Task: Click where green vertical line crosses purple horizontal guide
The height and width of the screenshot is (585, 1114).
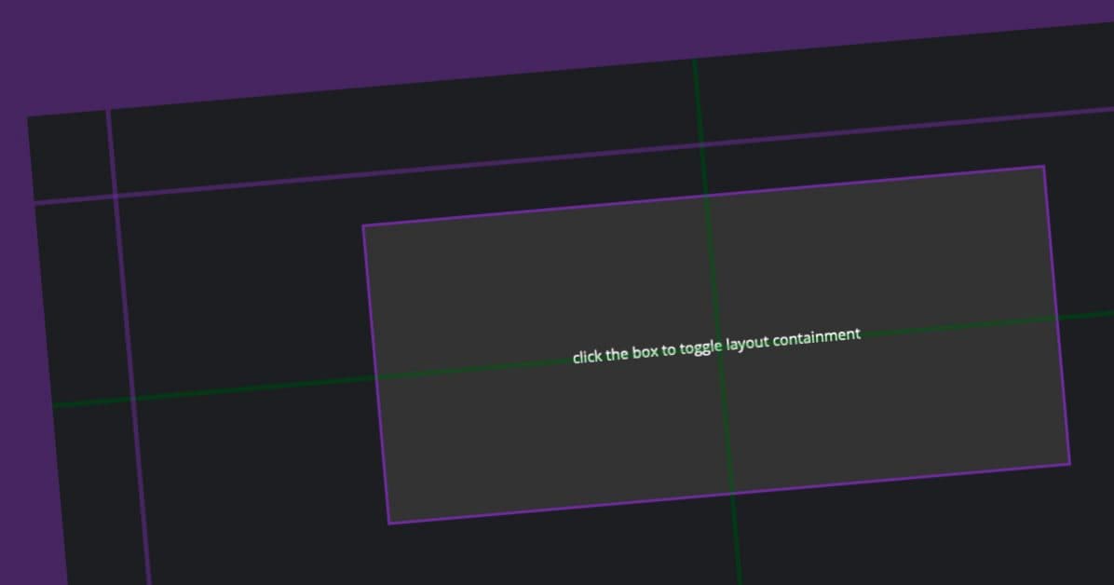Action: tap(701, 145)
